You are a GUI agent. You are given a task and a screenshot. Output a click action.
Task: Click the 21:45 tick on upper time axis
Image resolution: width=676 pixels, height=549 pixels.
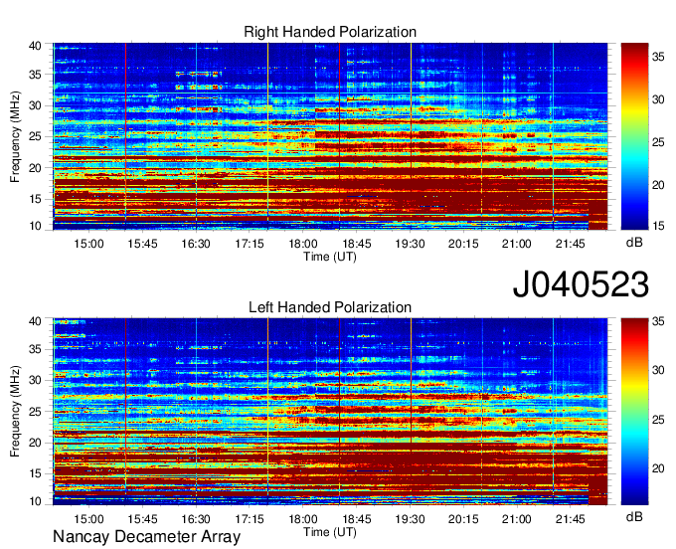[571, 244]
